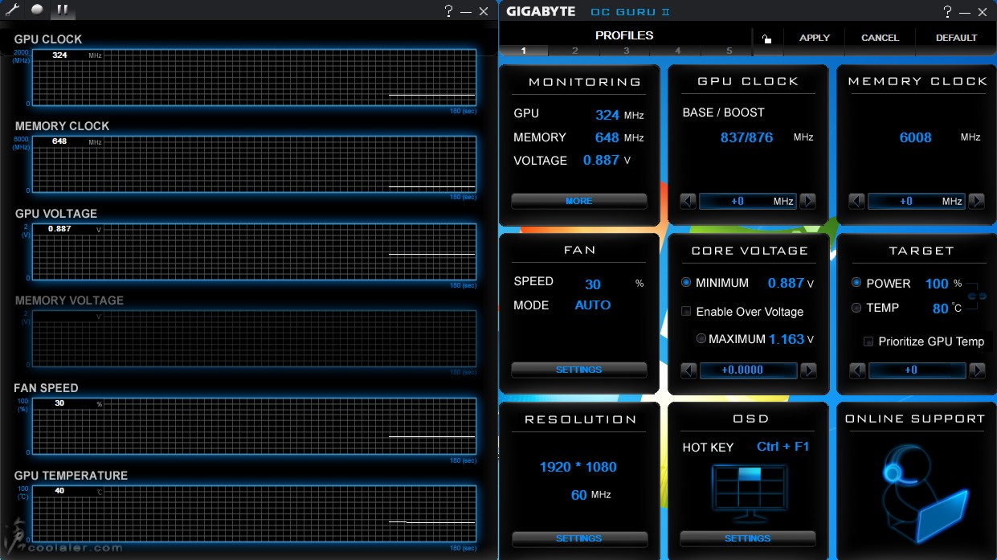Switch to profile 5 tab

[729, 51]
